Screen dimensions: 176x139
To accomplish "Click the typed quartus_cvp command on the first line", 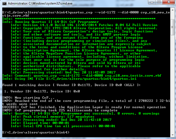I will (120, 12).
